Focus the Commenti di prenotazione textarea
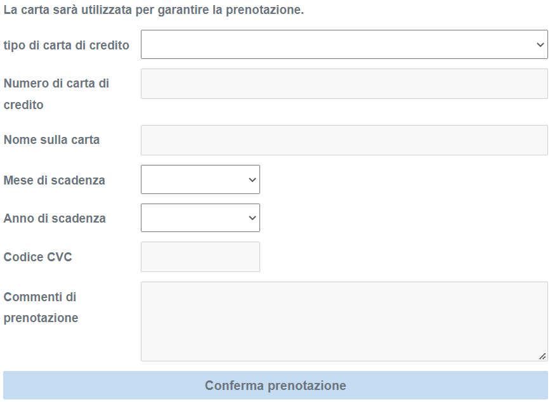 tap(344, 321)
